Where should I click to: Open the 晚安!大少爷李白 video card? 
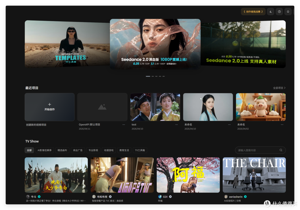click(x=56, y=175)
